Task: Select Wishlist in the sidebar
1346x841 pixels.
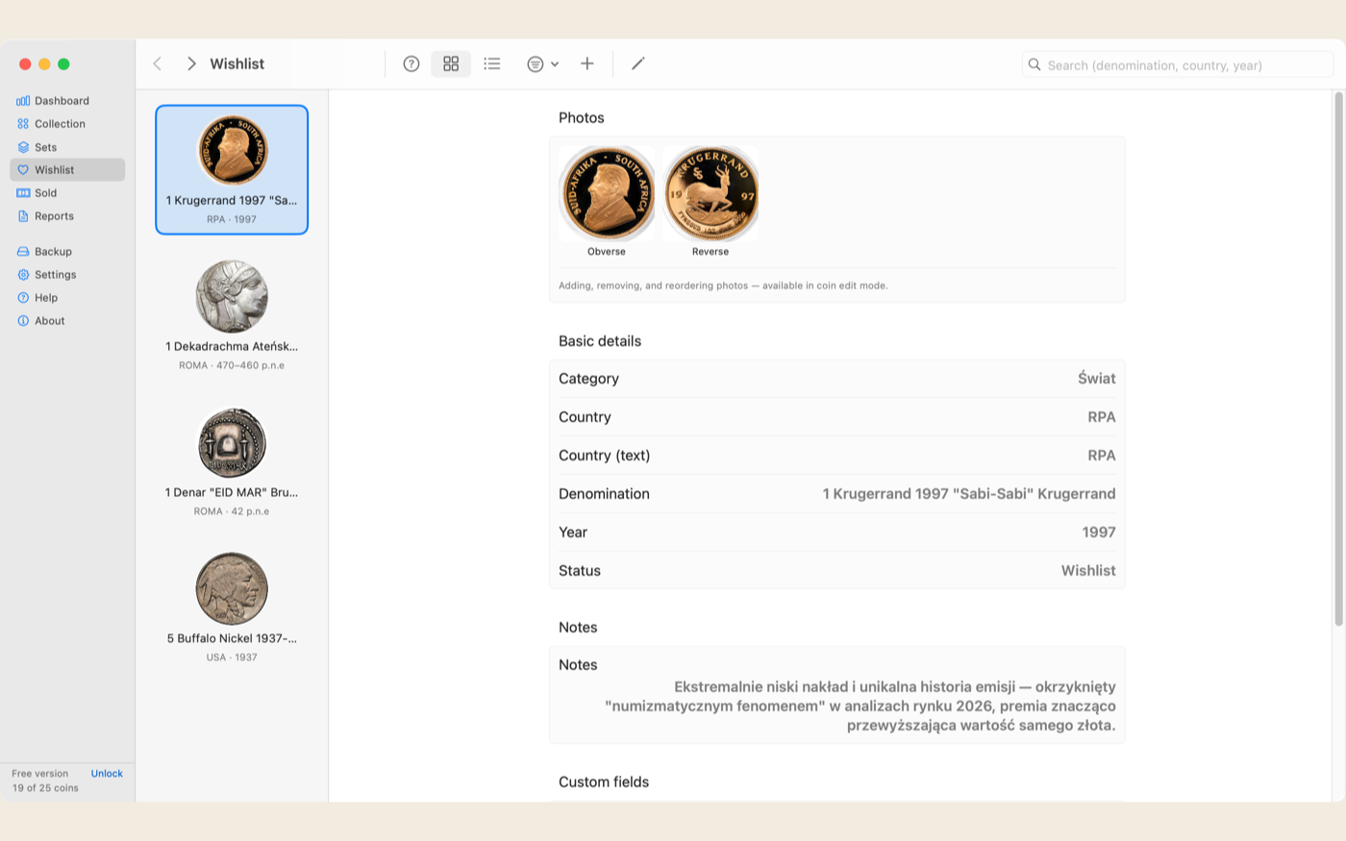Action: [67, 170]
